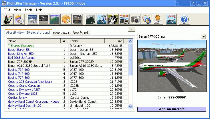Sort list by # column header
The height and width of the screenshot is (119, 210).
point(64,41)
